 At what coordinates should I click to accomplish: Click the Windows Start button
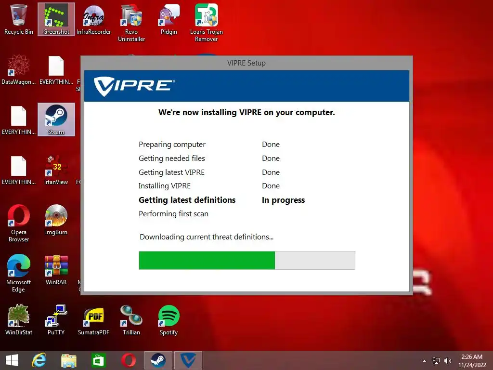click(x=12, y=360)
